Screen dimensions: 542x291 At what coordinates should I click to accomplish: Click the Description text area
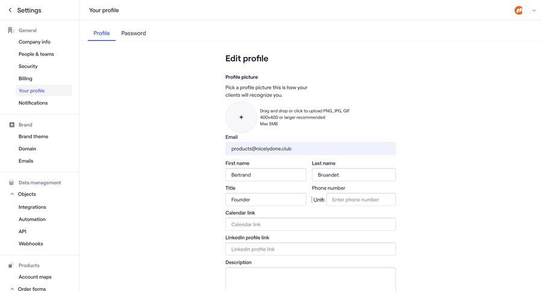tap(310, 279)
